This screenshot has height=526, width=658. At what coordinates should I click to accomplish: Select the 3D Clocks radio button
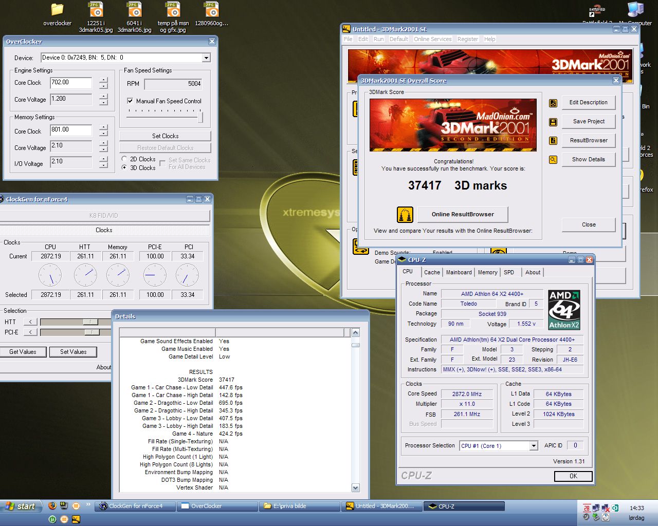pos(124,168)
